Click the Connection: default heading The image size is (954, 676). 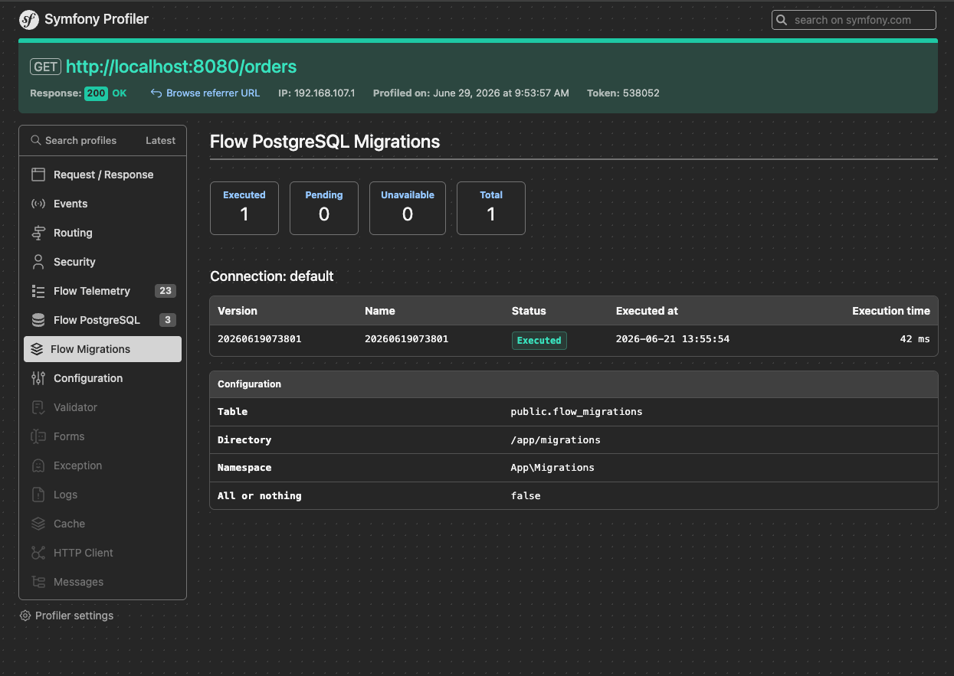tap(272, 276)
